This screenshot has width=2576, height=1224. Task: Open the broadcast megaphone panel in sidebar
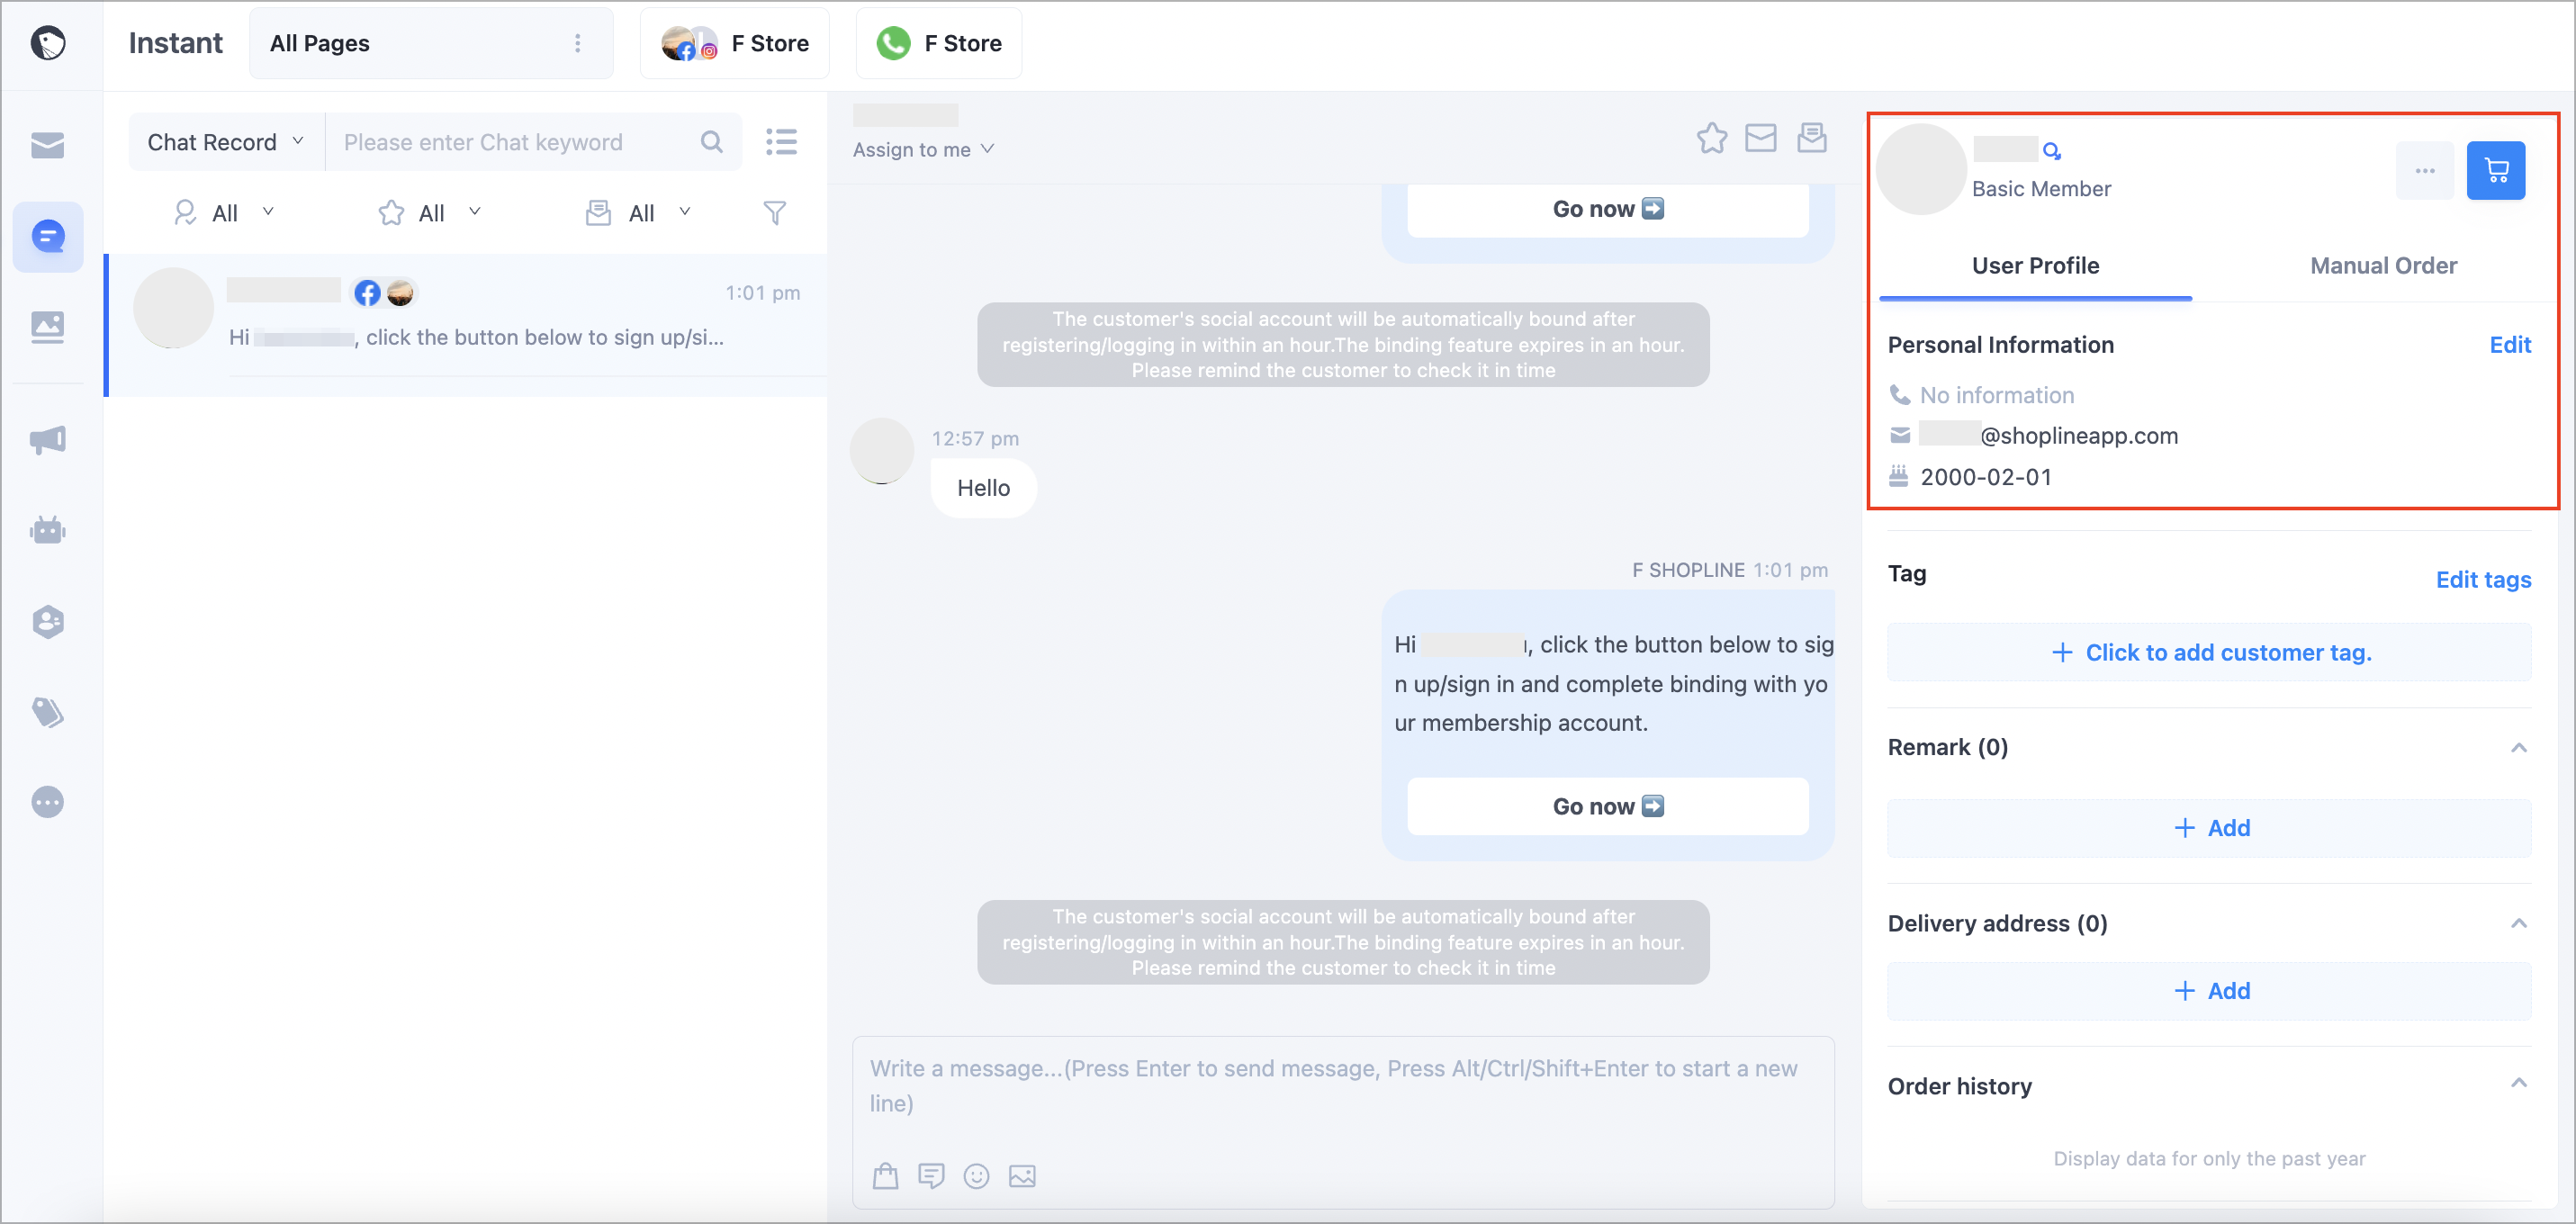48,440
